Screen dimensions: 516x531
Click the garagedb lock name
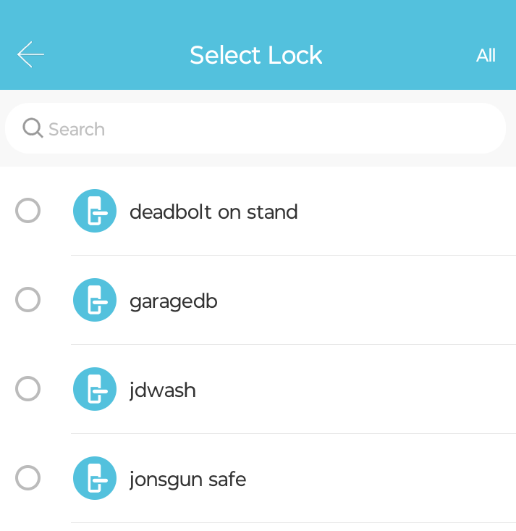pos(174,301)
